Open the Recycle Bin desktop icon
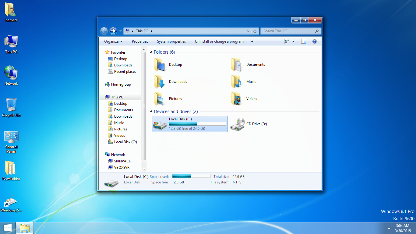416x234 pixels. point(11,105)
